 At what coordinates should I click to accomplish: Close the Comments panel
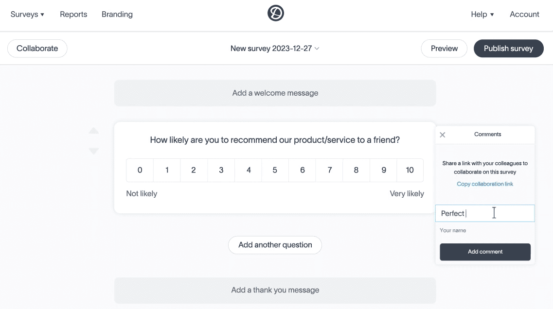coord(443,135)
